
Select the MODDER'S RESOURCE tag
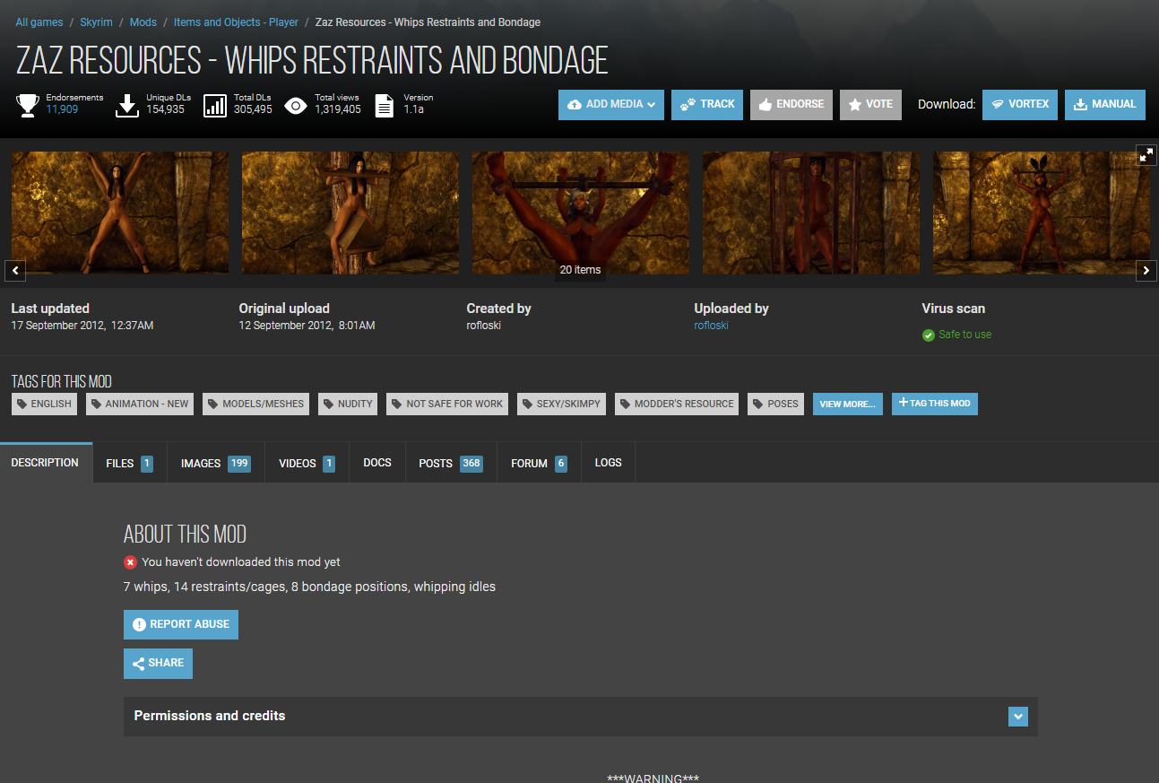click(x=677, y=405)
